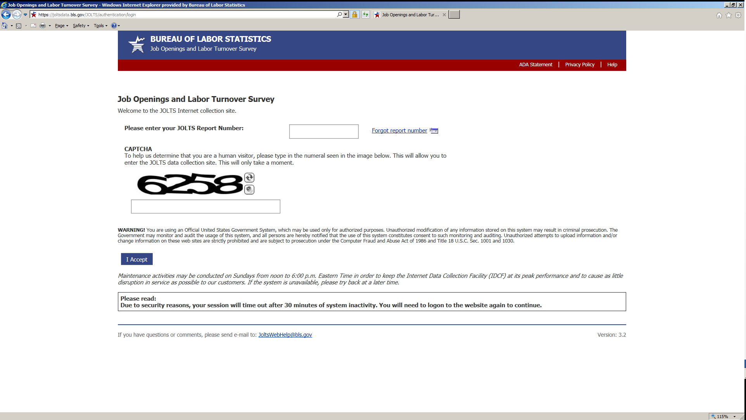This screenshot has width=746, height=420.
Task: Refresh the CAPTCHA image
Action: click(x=249, y=177)
